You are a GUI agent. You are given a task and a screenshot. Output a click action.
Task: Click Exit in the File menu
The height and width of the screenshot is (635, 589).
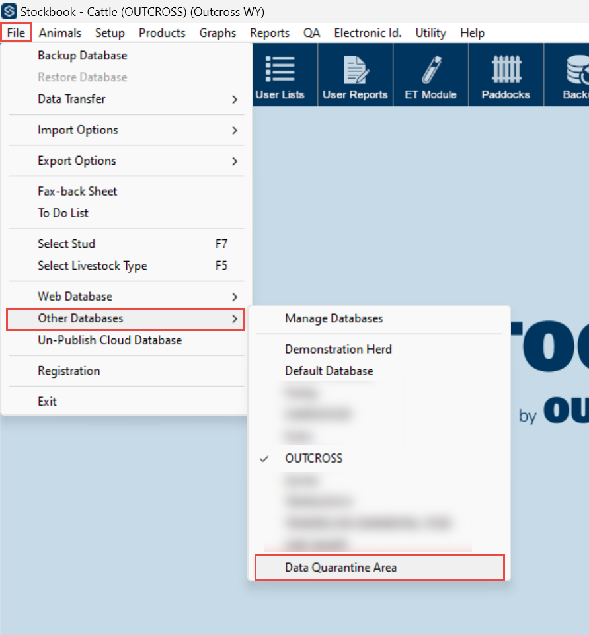[x=47, y=402]
